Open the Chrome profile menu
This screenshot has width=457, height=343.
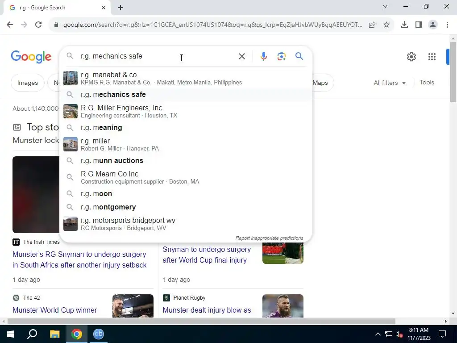433,25
